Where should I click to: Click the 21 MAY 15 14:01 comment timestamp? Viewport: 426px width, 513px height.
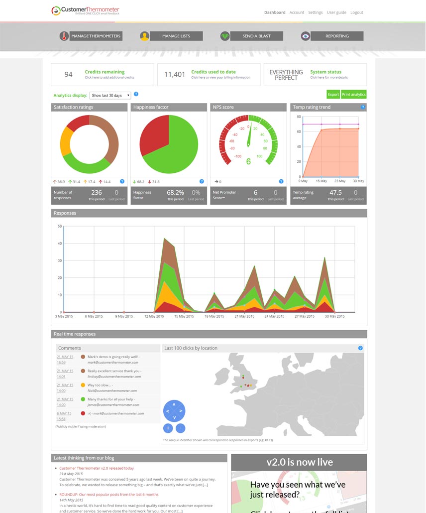(x=65, y=374)
